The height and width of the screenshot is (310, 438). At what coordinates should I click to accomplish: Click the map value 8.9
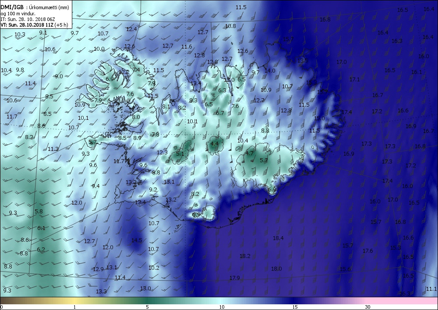click(137, 138)
